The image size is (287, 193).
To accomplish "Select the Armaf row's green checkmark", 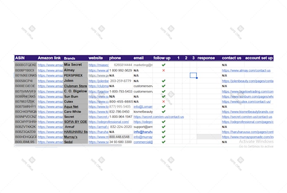I will (x=164, y=127).
